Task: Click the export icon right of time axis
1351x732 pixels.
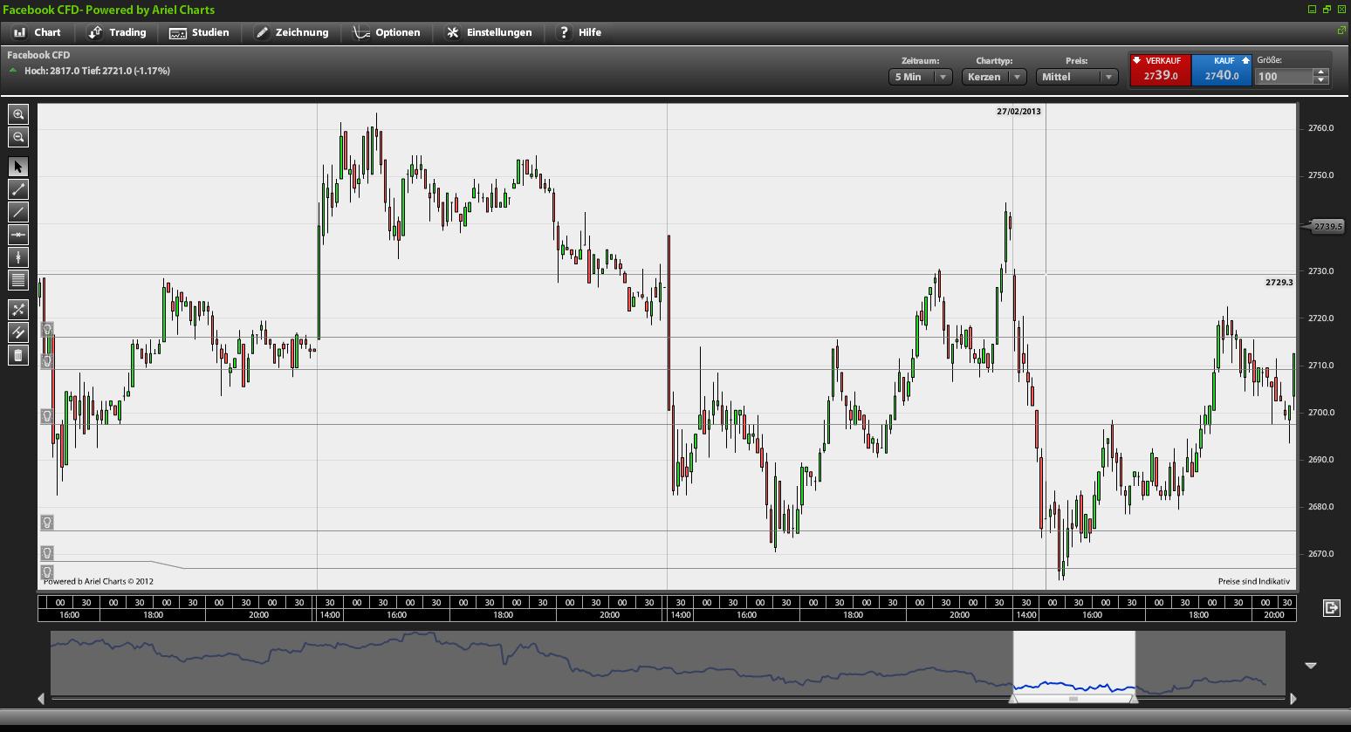Action: pos(1332,607)
